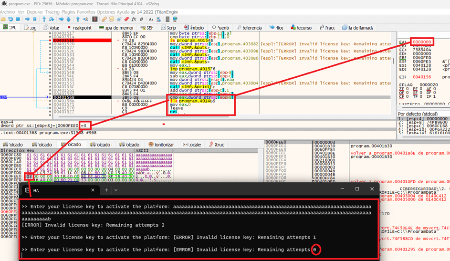The width and height of the screenshot is (450, 261).
Task: Open the Monitorizar dump tab
Action: [x=161, y=145]
